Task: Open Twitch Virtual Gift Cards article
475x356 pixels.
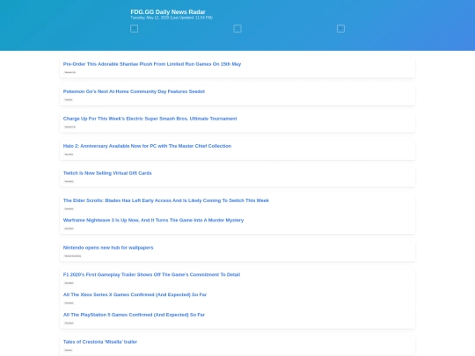Action: [107, 173]
